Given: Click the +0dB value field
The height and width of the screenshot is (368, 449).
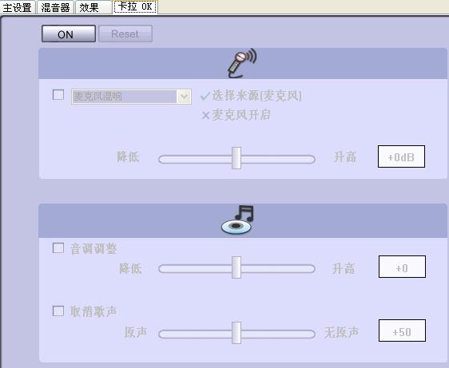Looking at the screenshot, I should click(x=401, y=156).
